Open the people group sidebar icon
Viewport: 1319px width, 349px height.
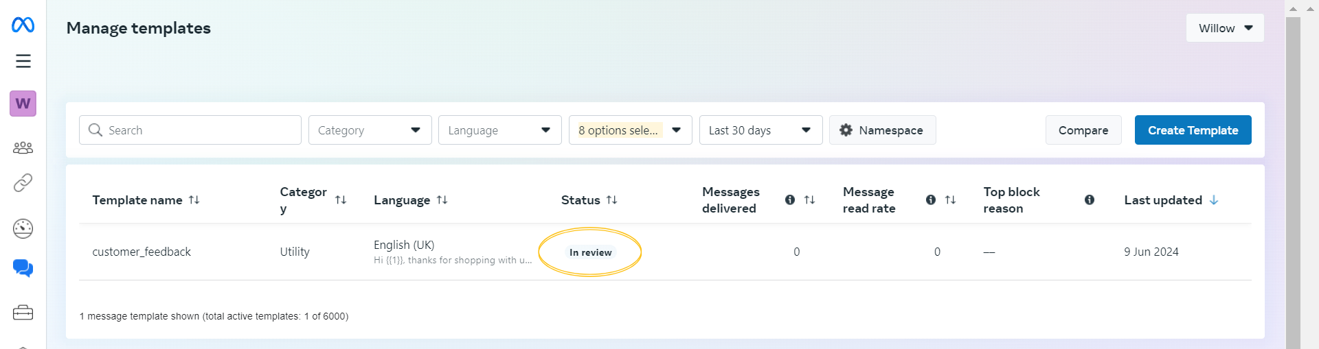pyautogui.click(x=23, y=147)
